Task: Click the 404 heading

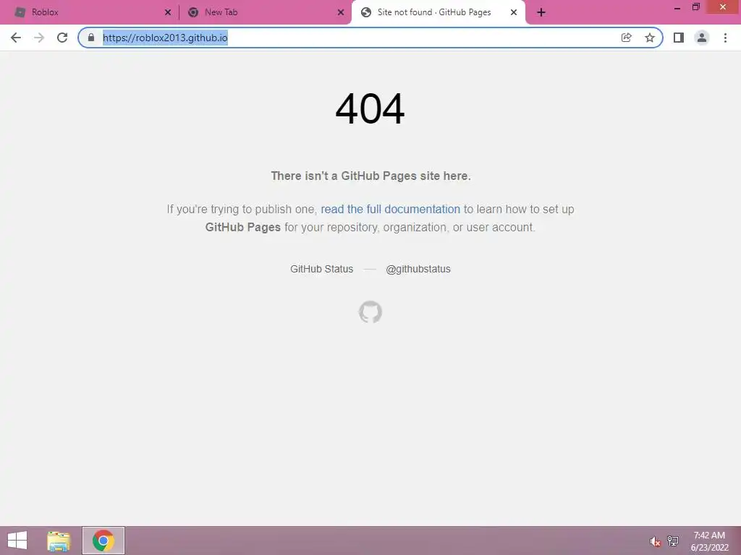Action: [x=370, y=109]
